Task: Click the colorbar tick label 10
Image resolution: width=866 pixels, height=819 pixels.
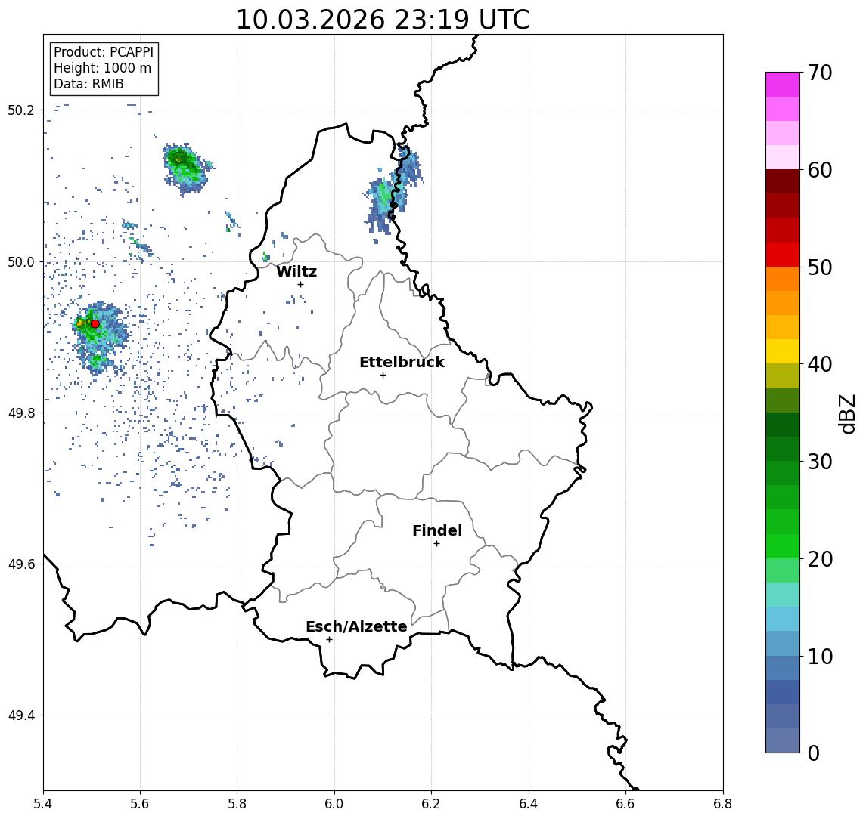Action: coord(820,657)
